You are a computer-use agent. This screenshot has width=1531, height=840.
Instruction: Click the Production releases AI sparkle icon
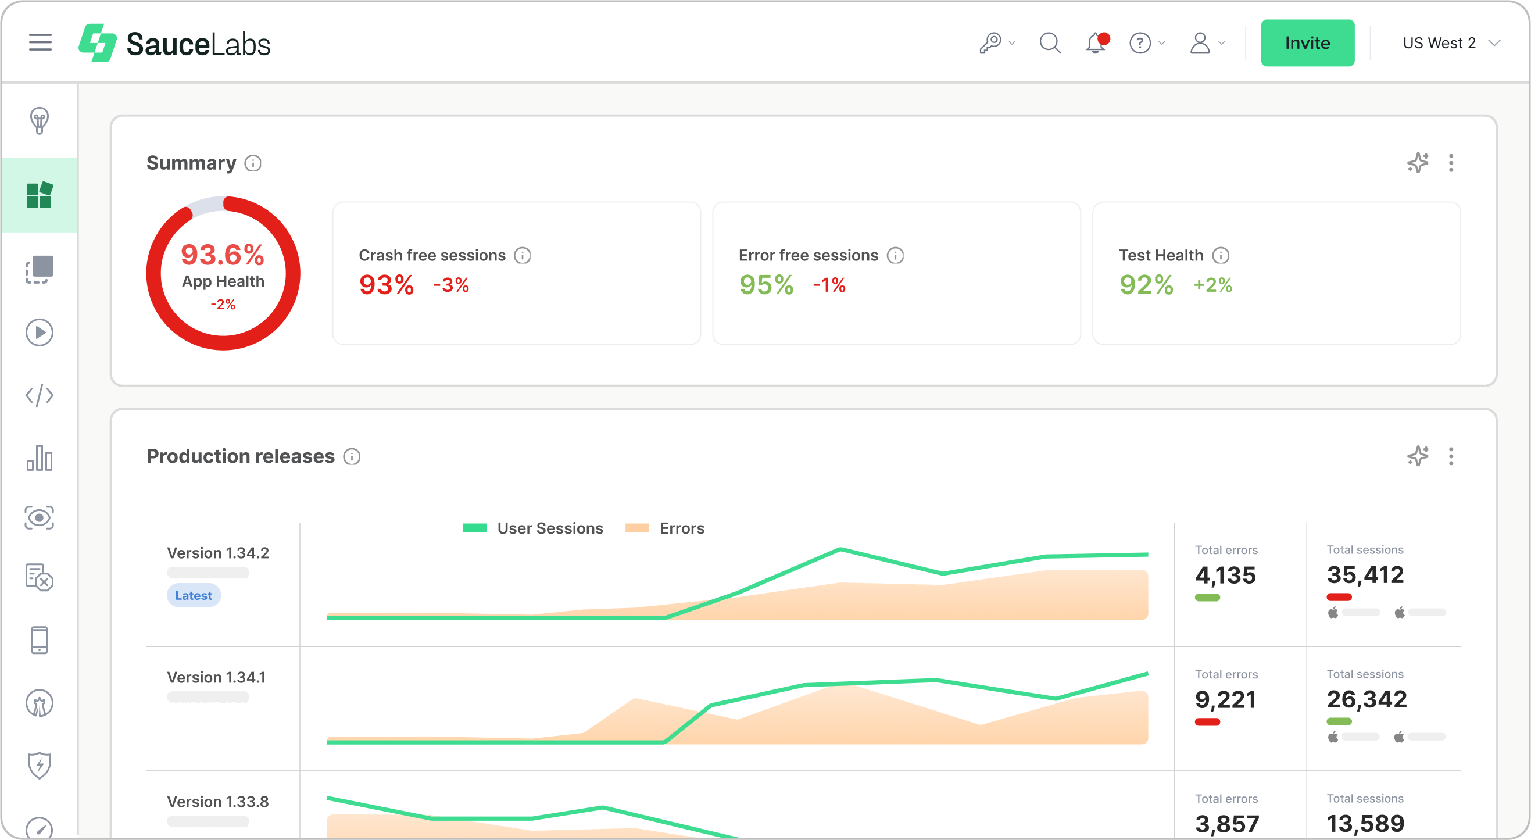pyautogui.click(x=1418, y=455)
